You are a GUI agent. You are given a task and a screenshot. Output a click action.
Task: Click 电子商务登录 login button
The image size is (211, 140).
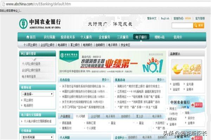tap(29, 77)
